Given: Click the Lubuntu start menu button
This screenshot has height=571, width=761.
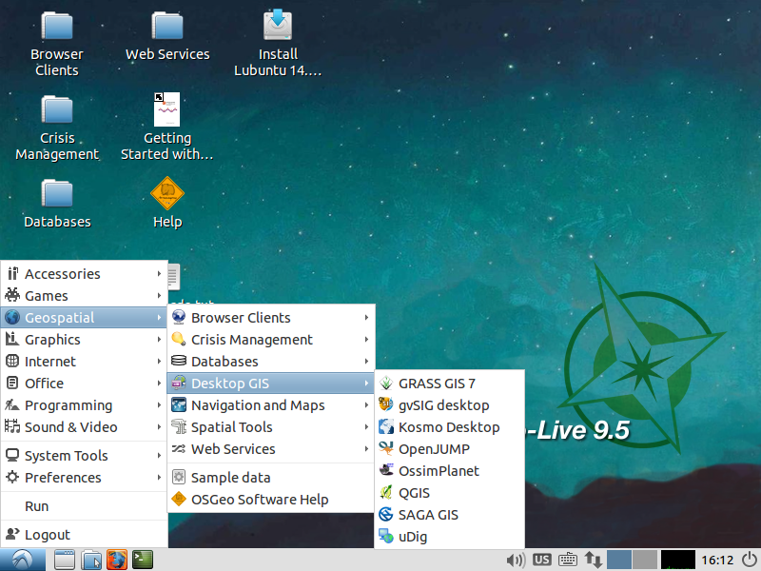Looking at the screenshot, I should 23,560.
